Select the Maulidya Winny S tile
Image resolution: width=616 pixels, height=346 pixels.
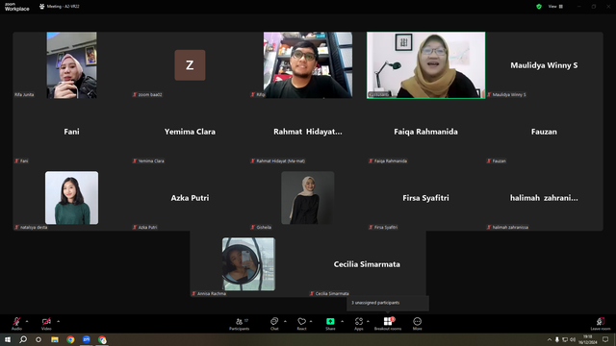tap(544, 65)
